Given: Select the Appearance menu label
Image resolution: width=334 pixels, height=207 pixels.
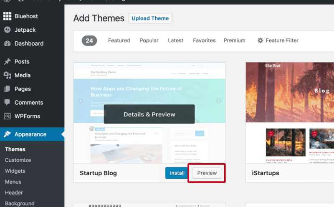Looking at the screenshot, I should coord(30,134).
